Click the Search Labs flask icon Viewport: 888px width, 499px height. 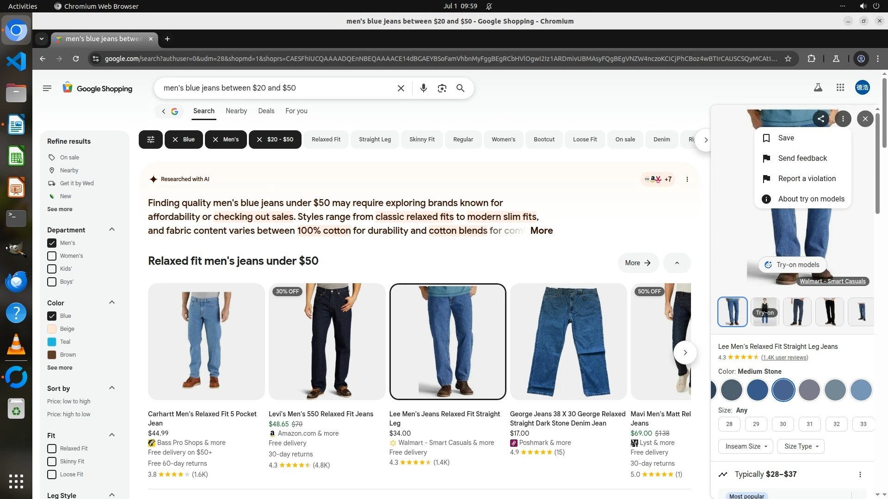[818, 87]
